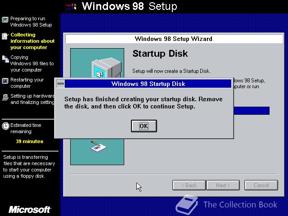The image size is (288, 216).
Task: Click "Setup will now create a Startup Disk."
Action: pyautogui.click(x=171, y=71)
